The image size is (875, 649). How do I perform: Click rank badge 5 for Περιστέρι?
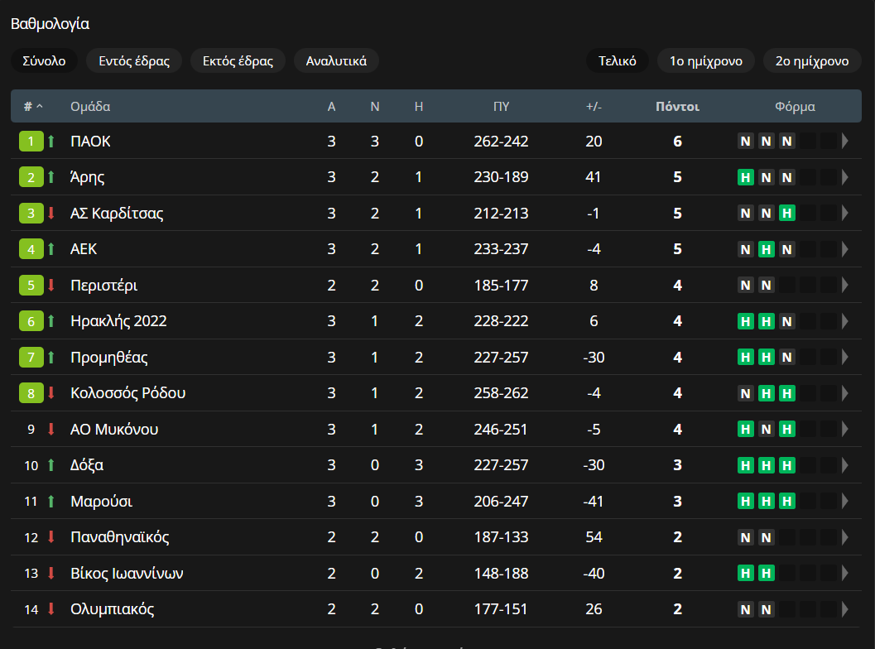pyautogui.click(x=31, y=285)
